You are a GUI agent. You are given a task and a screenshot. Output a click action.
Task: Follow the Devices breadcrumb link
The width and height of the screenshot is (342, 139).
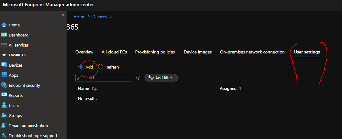click(100, 17)
